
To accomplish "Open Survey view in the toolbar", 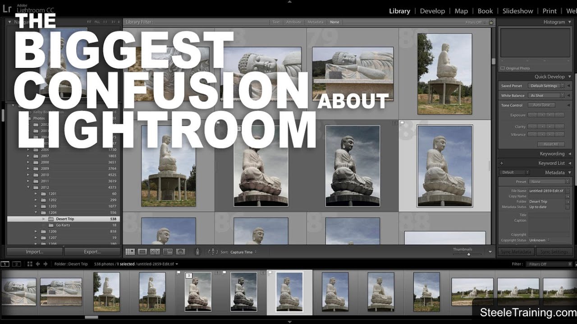I will [x=168, y=252].
